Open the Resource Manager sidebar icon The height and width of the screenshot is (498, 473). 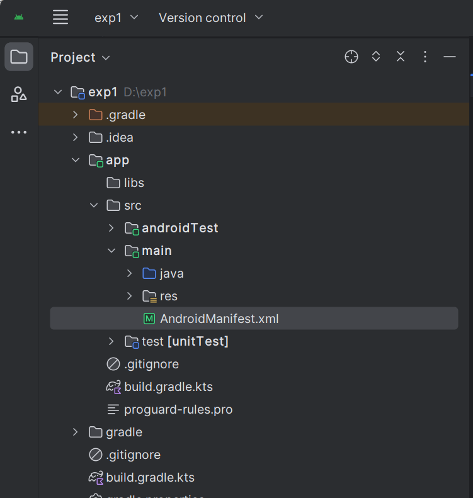click(x=19, y=94)
